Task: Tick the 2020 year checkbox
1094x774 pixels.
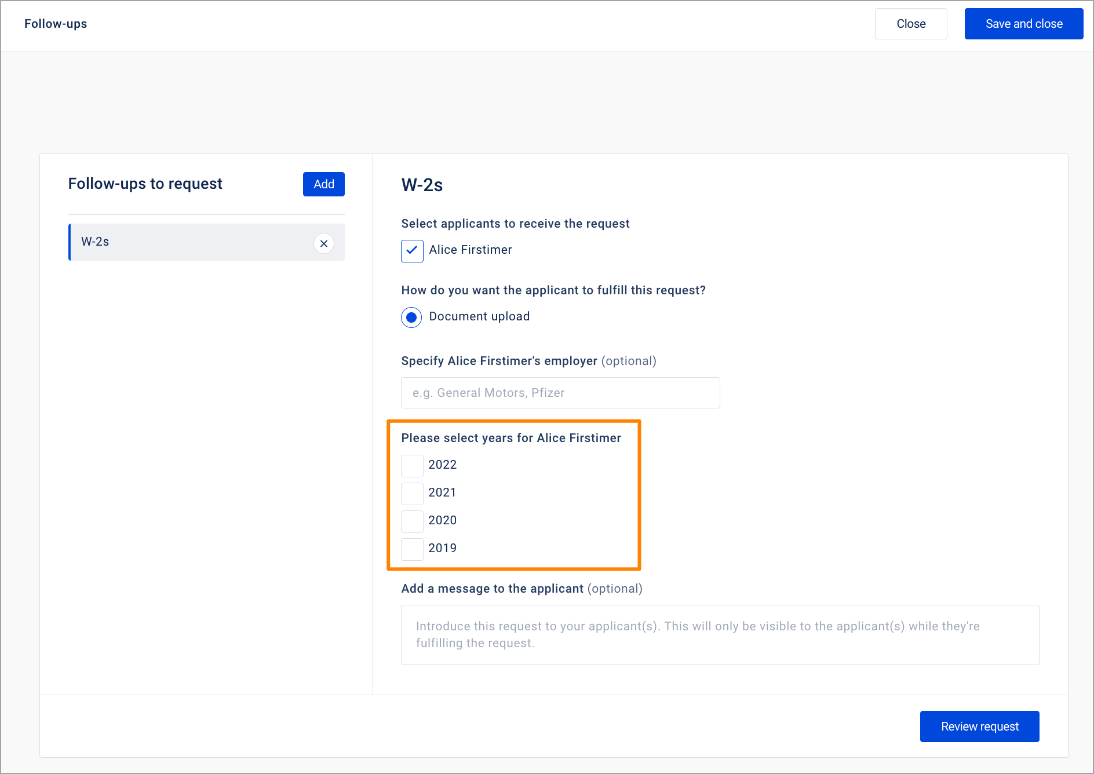Action: click(412, 521)
